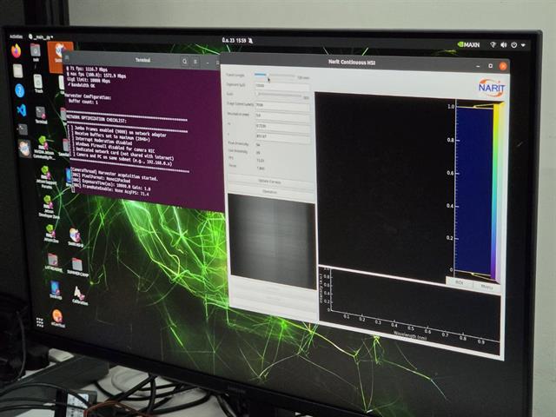Open the blue Help icon in the dock
The height and width of the screenshot is (417, 556).
point(19,90)
